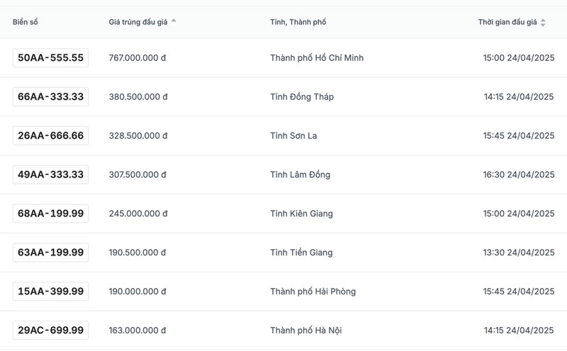The height and width of the screenshot is (351, 567).
Task: Click the Tỉnh Đồng Tháp cell
Action: pos(302,97)
